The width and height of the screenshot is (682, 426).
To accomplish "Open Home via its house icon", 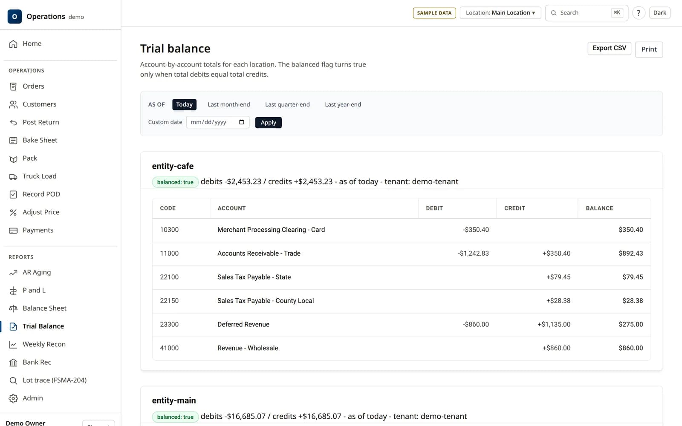I will tap(13, 44).
